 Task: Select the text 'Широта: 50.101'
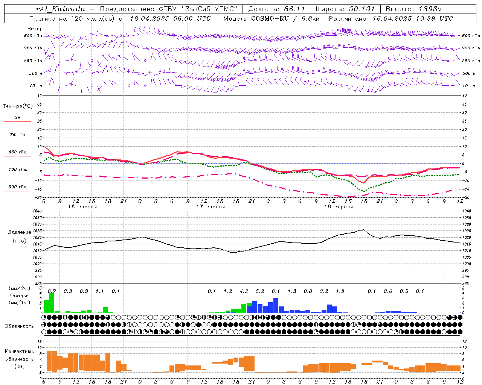point(345,9)
